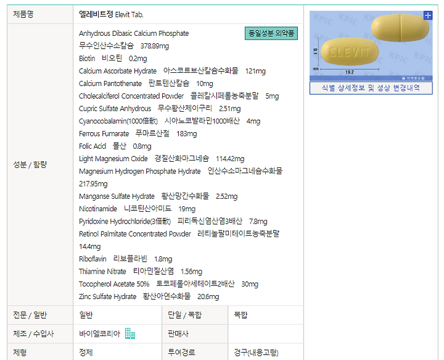
Task: Click the 217.95mg dosage value
Action: pyautogui.click(x=93, y=183)
